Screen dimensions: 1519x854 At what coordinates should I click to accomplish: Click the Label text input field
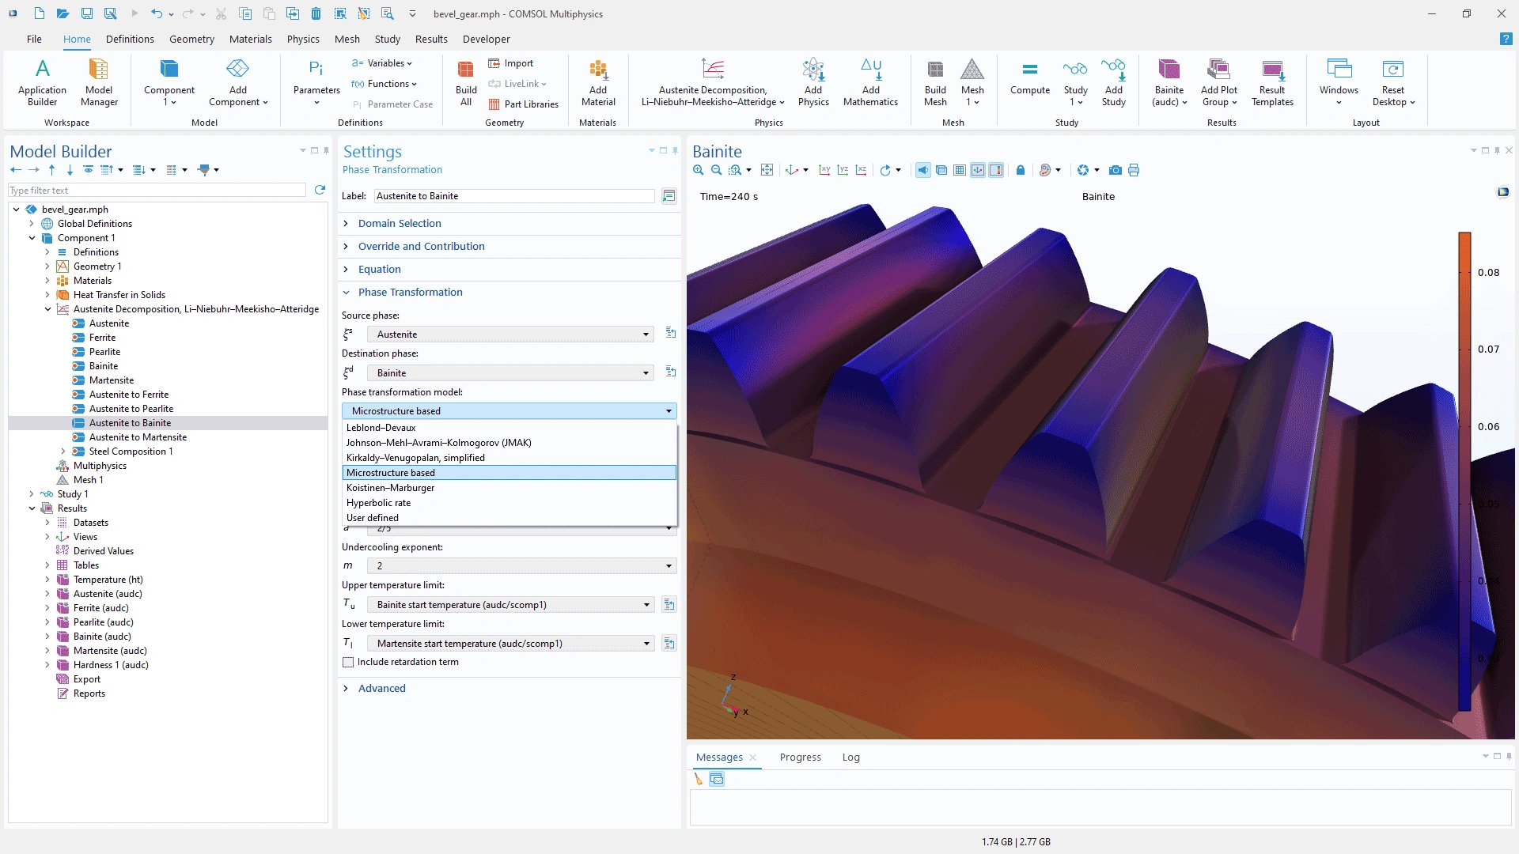514,196
